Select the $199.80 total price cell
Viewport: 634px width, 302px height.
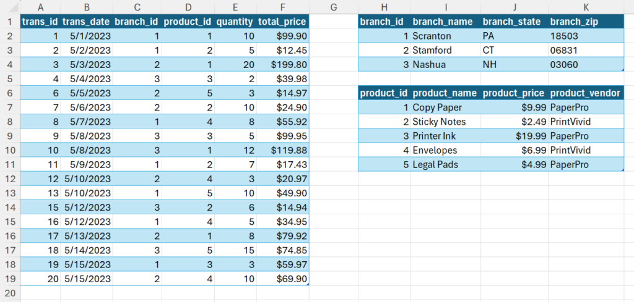coord(282,64)
